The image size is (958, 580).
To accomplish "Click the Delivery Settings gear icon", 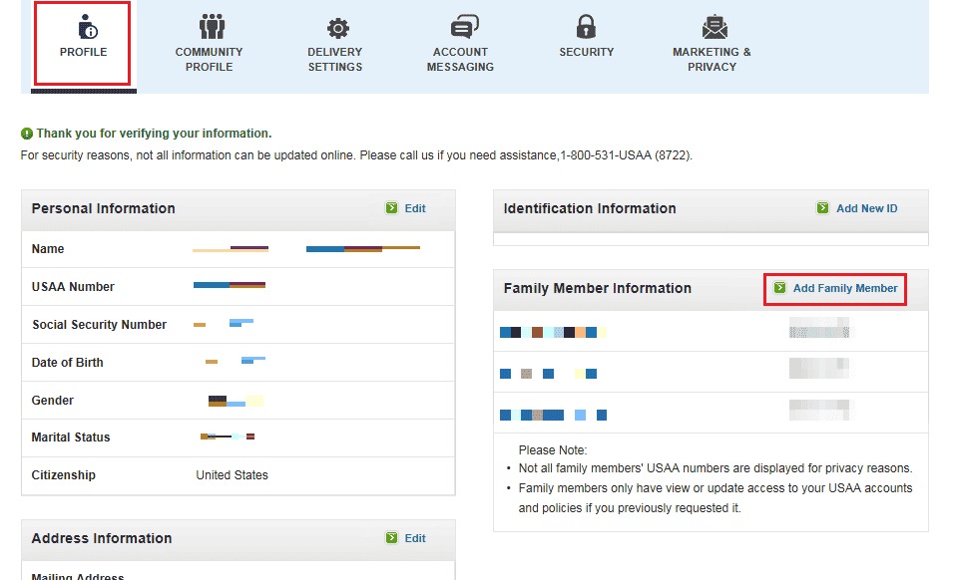I will pyautogui.click(x=336, y=27).
